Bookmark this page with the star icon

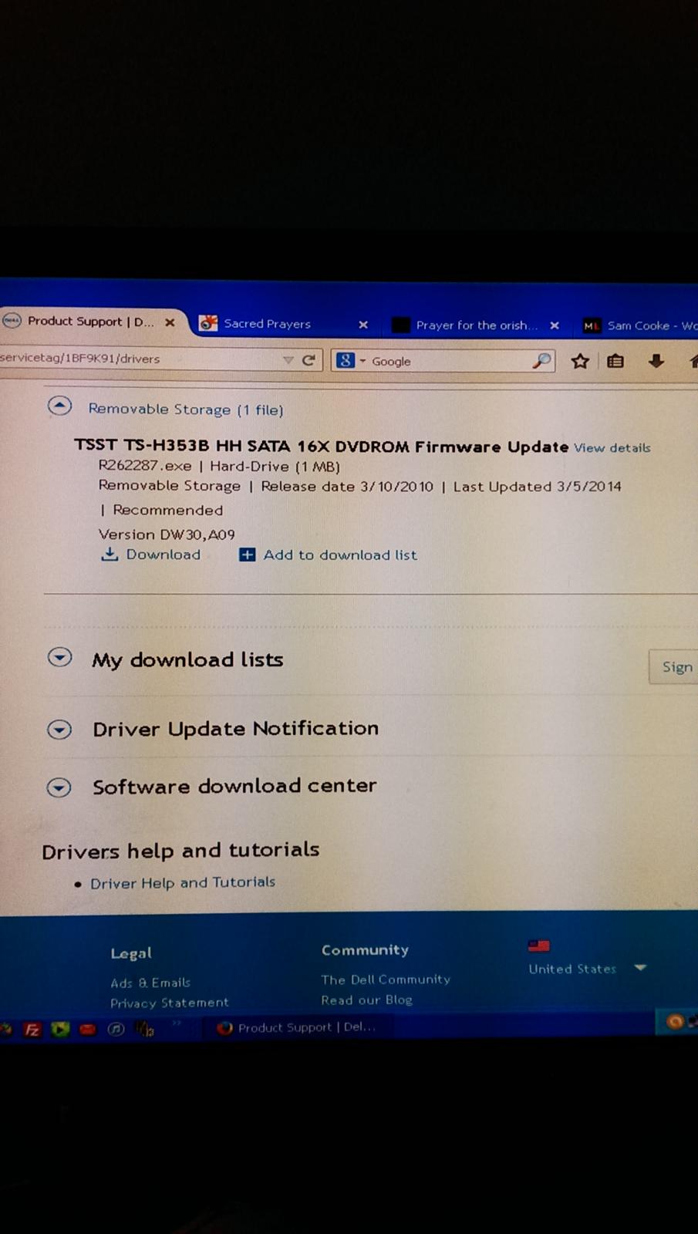coord(580,361)
